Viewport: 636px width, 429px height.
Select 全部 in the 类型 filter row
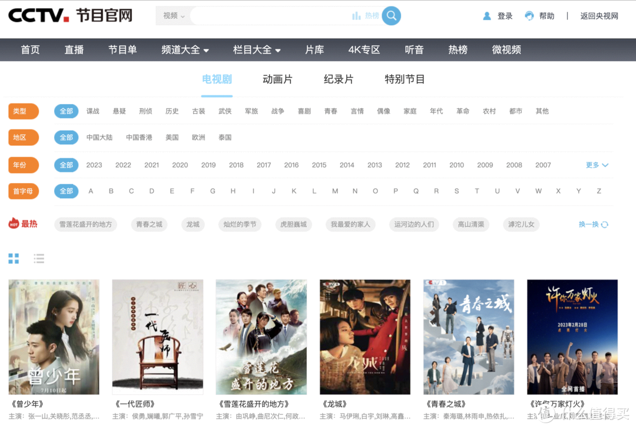tap(66, 111)
